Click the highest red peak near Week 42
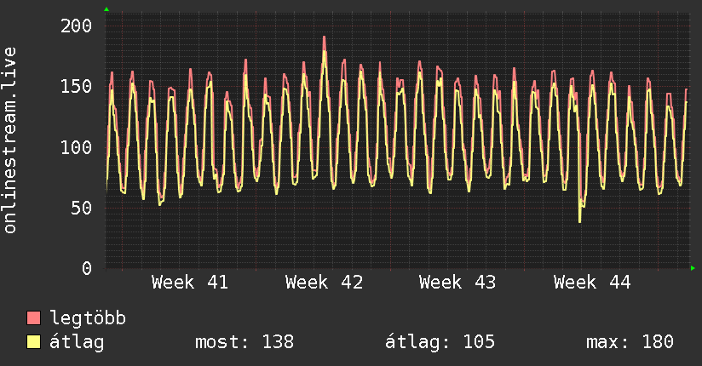The height and width of the screenshot is (366, 702). pyautogui.click(x=325, y=37)
